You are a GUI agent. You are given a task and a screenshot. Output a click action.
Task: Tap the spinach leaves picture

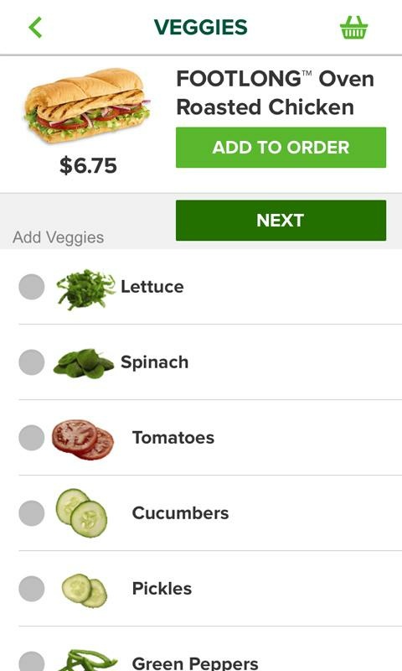point(84,363)
